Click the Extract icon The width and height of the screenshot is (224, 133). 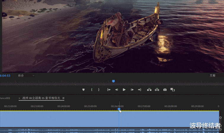[x=157, y=90]
